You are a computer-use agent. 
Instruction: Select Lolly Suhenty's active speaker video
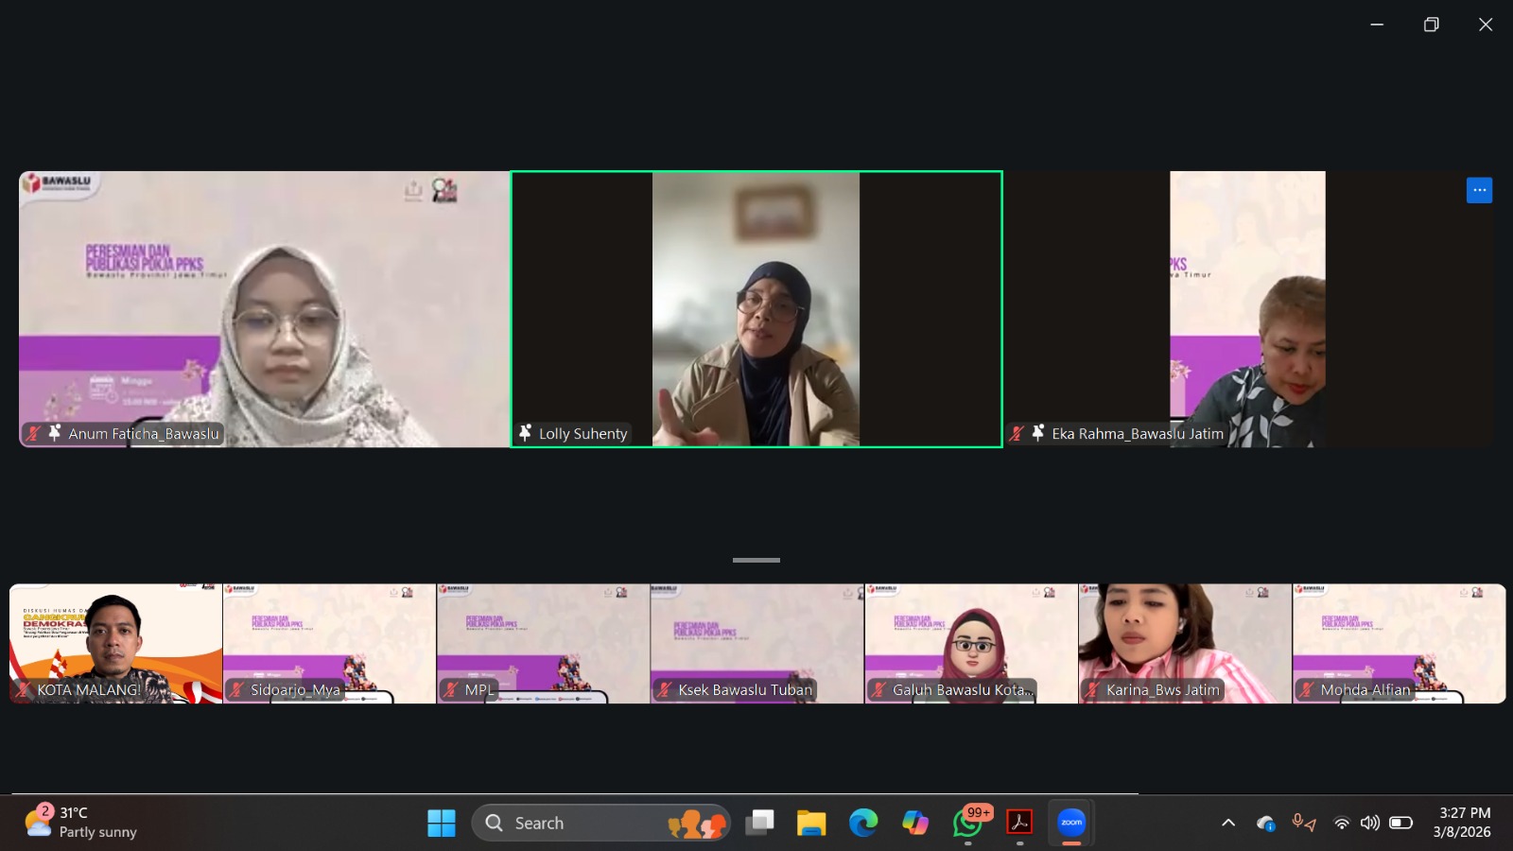(756, 309)
